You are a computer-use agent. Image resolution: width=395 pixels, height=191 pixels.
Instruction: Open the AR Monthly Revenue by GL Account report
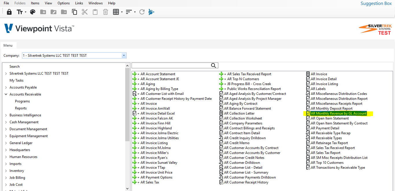pos(339,113)
